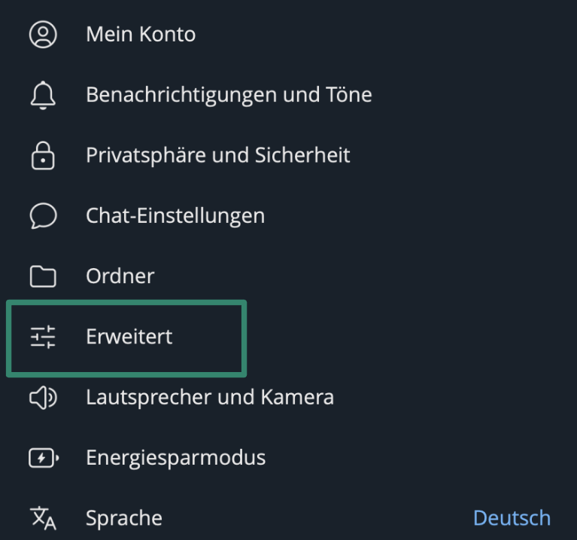
Task: Click the lock icon for privacy
Action: coord(43,155)
